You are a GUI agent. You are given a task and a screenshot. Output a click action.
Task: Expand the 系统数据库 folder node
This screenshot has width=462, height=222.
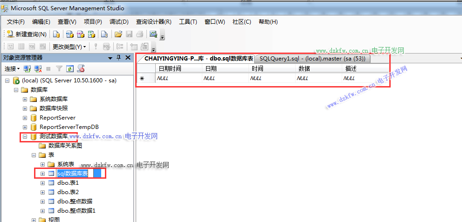pos(25,99)
